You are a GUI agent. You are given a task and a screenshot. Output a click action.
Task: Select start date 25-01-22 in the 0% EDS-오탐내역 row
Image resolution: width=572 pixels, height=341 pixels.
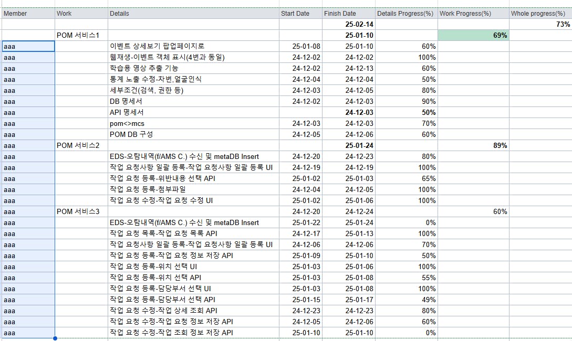pyautogui.click(x=300, y=222)
